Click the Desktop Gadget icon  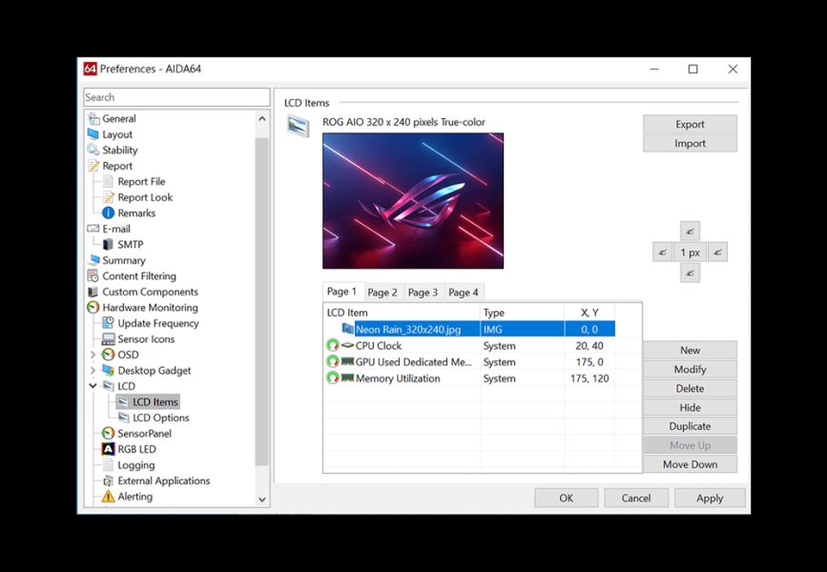point(108,371)
